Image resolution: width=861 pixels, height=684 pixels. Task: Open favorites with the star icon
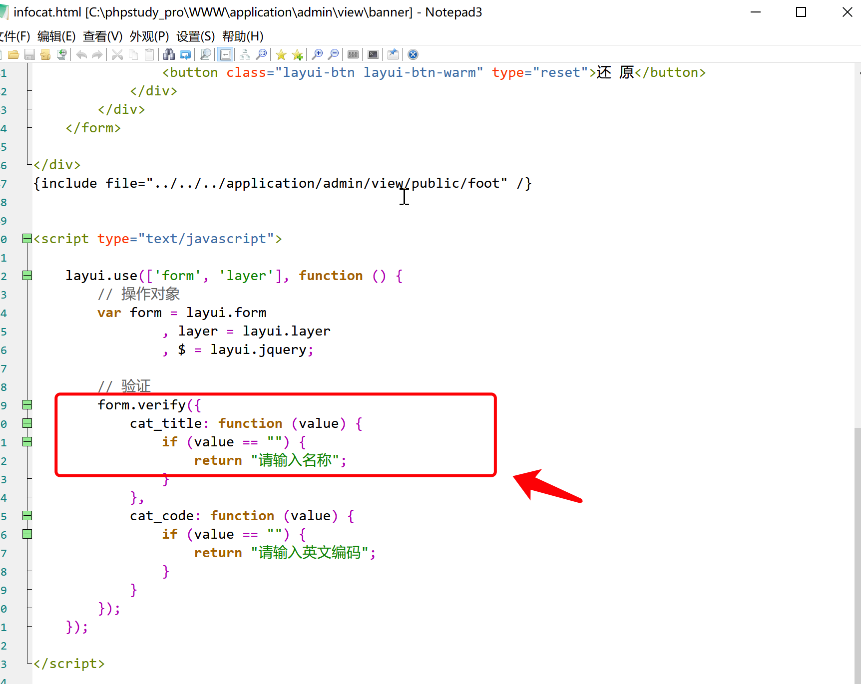pyautogui.click(x=281, y=54)
